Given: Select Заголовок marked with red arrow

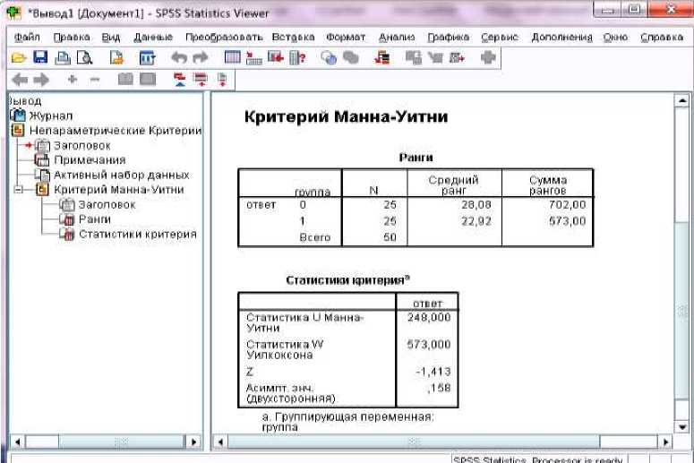Looking at the screenshot, I should coord(81,146).
